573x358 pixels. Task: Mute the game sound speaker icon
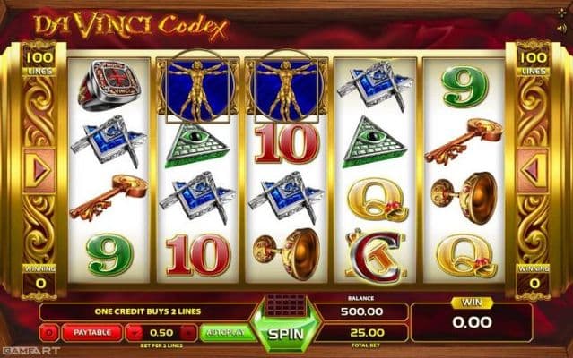[x=561, y=29]
